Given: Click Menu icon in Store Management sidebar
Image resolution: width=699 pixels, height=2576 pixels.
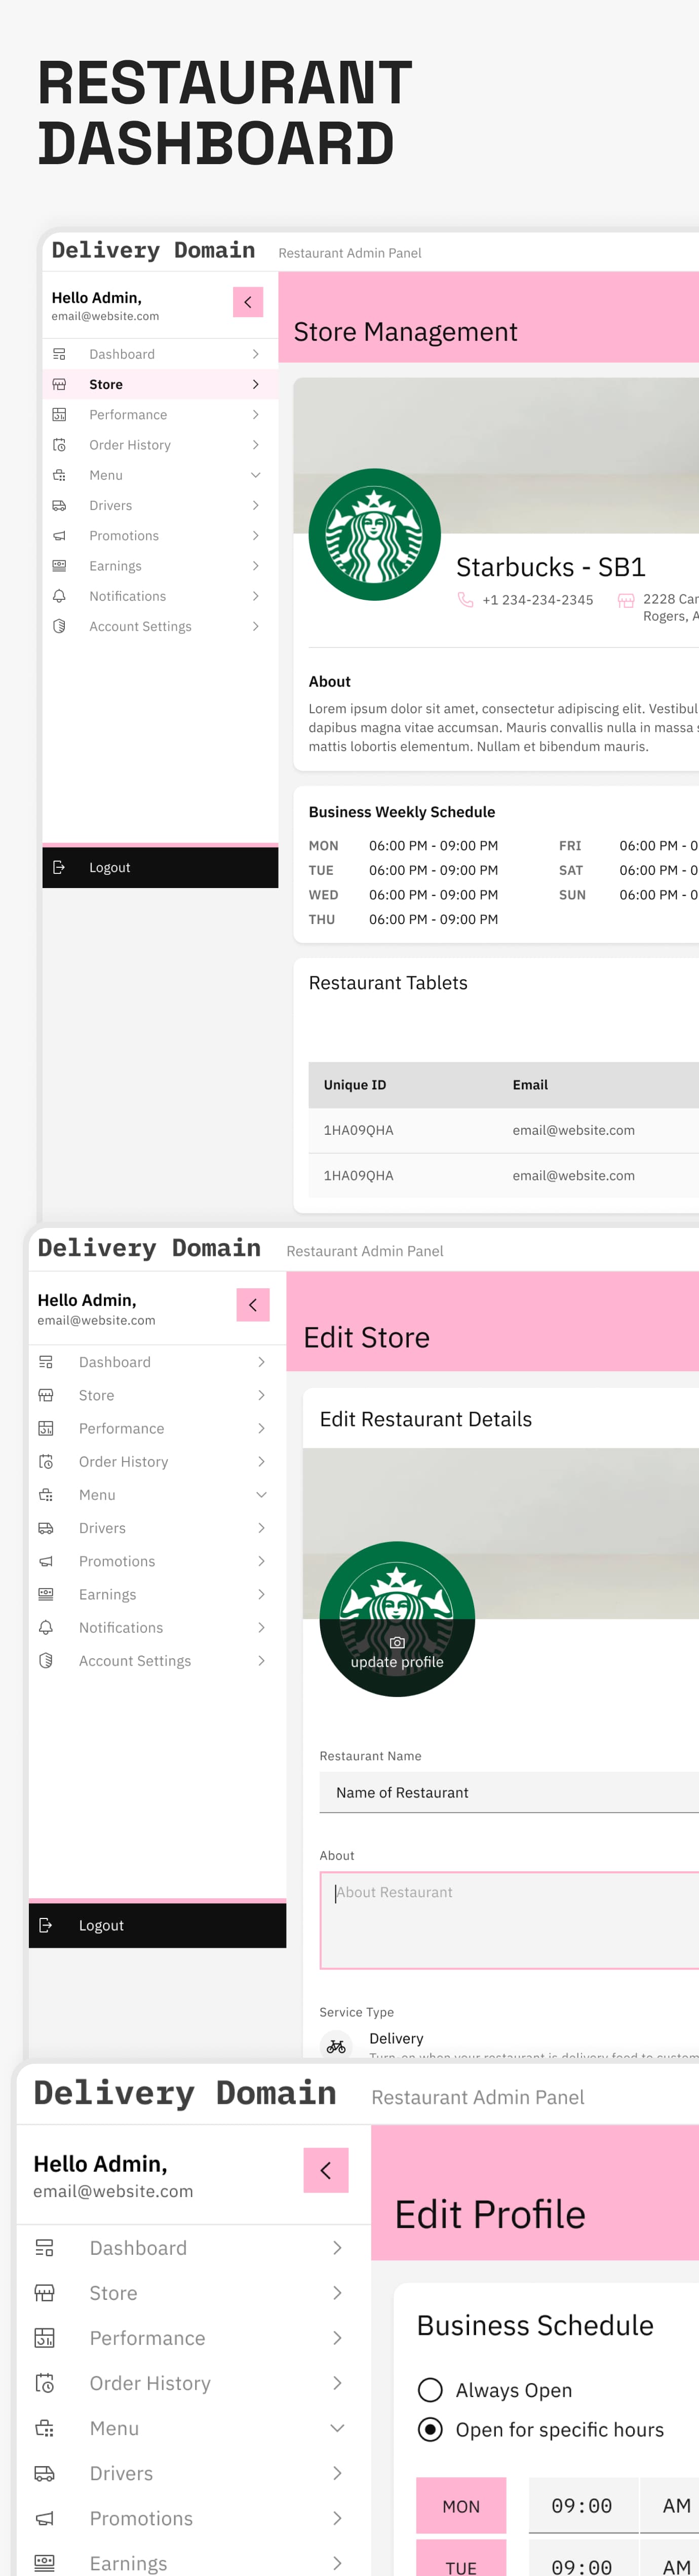Looking at the screenshot, I should pyautogui.click(x=59, y=475).
